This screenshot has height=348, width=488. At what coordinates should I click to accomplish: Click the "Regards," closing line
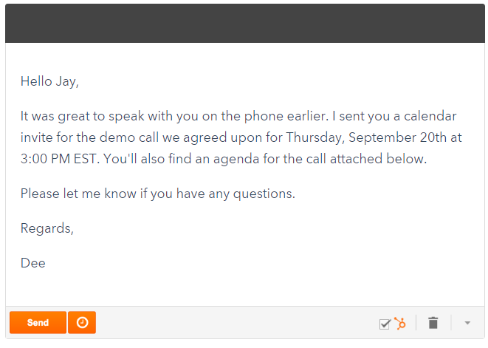[x=47, y=228]
